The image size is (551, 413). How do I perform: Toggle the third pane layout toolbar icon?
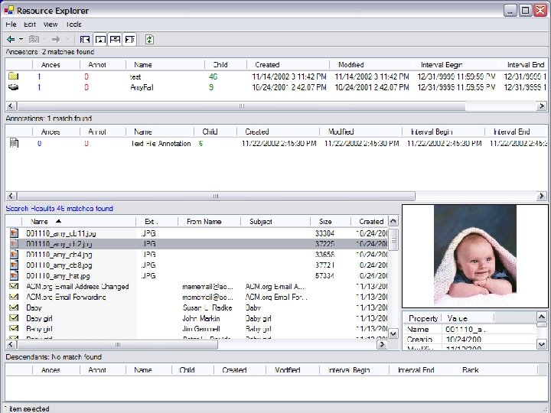[x=115, y=39]
